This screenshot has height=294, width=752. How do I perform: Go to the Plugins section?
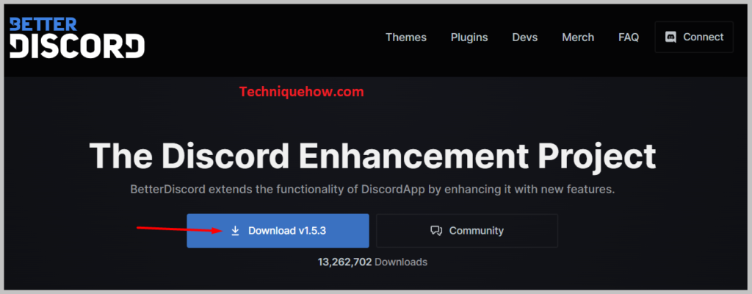point(470,37)
